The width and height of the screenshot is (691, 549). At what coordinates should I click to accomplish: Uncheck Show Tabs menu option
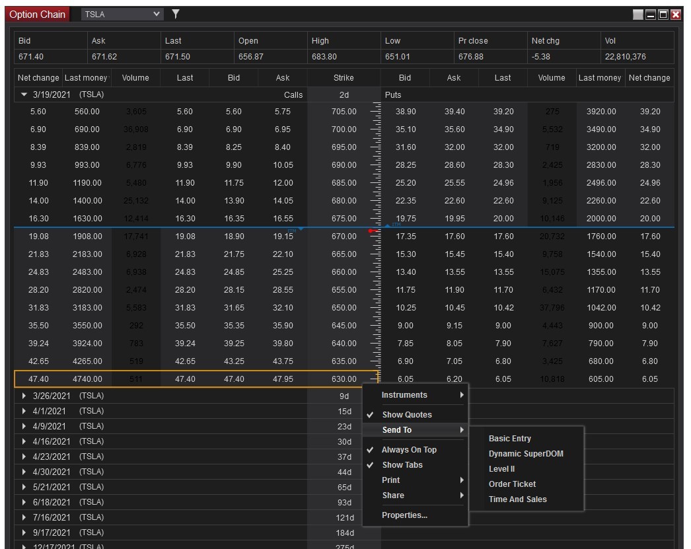tap(402, 465)
